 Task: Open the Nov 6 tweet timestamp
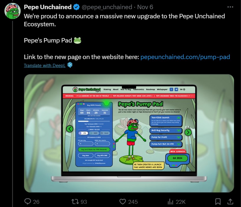click(x=145, y=7)
